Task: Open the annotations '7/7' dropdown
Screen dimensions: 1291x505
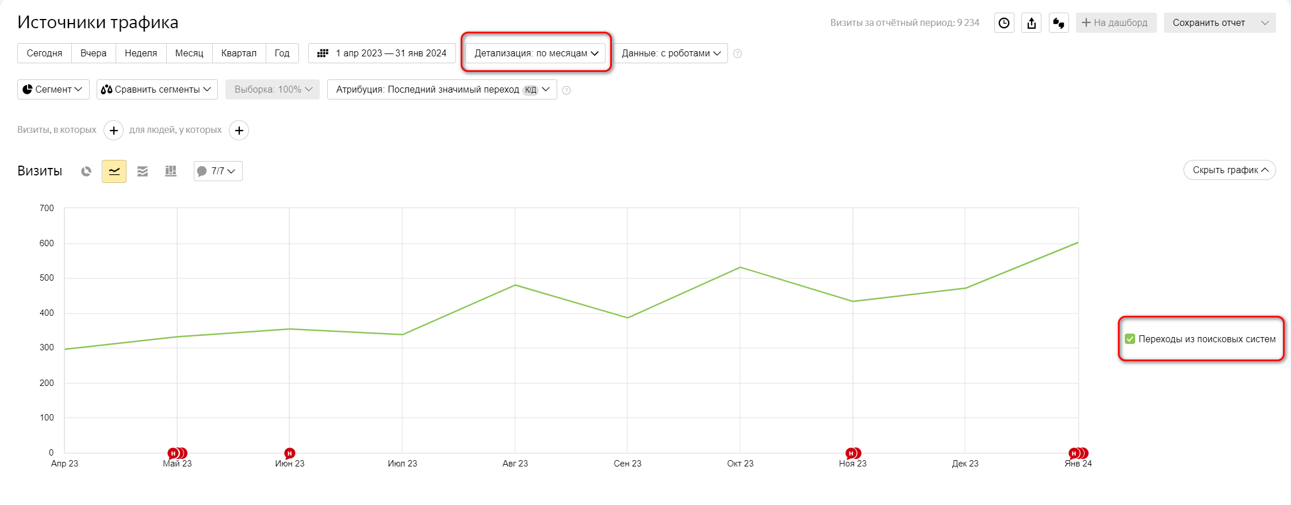Action: pyautogui.click(x=218, y=171)
